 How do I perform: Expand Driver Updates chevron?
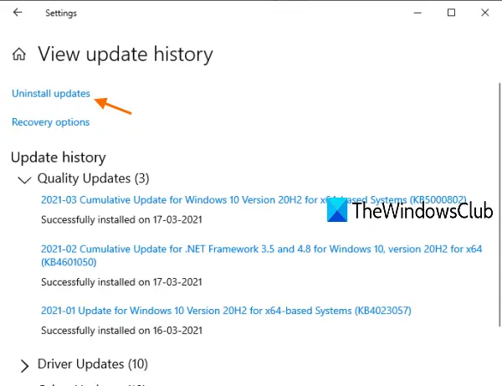point(24,366)
